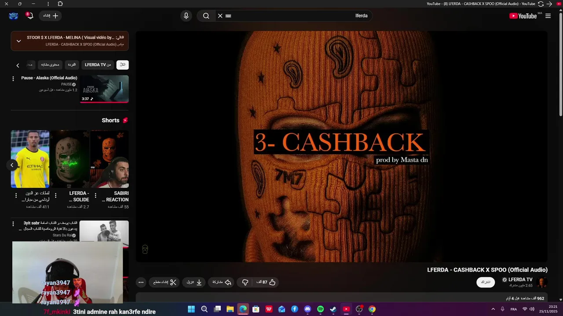This screenshot has width=563, height=316.
Task: Open notifications bell with 8 badge
Action: coord(30,16)
